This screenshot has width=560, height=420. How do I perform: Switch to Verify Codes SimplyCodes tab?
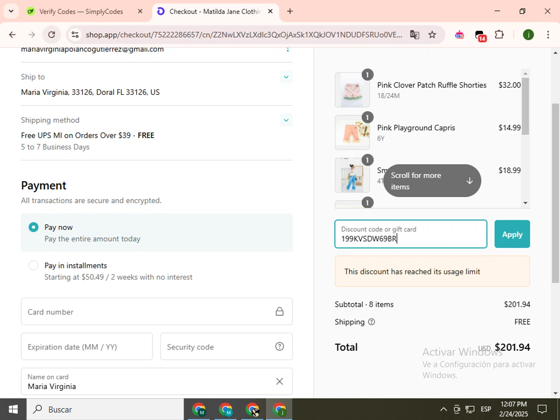pos(81,12)
